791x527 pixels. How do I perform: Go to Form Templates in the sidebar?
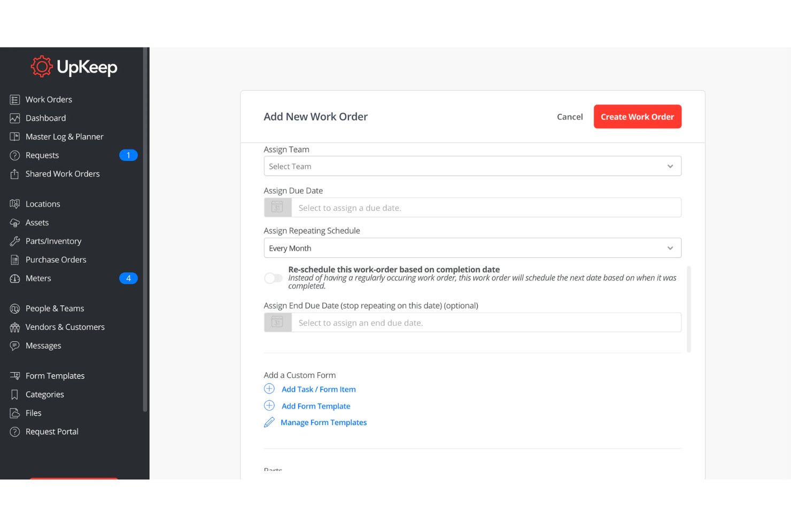(x=55, y=375)
